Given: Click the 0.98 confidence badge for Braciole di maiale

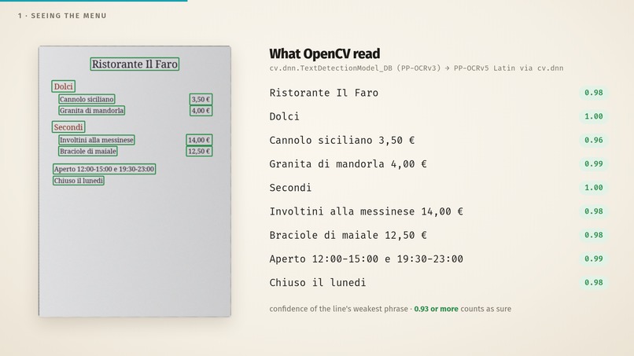Looking at the screenshot, I should 594,235.
